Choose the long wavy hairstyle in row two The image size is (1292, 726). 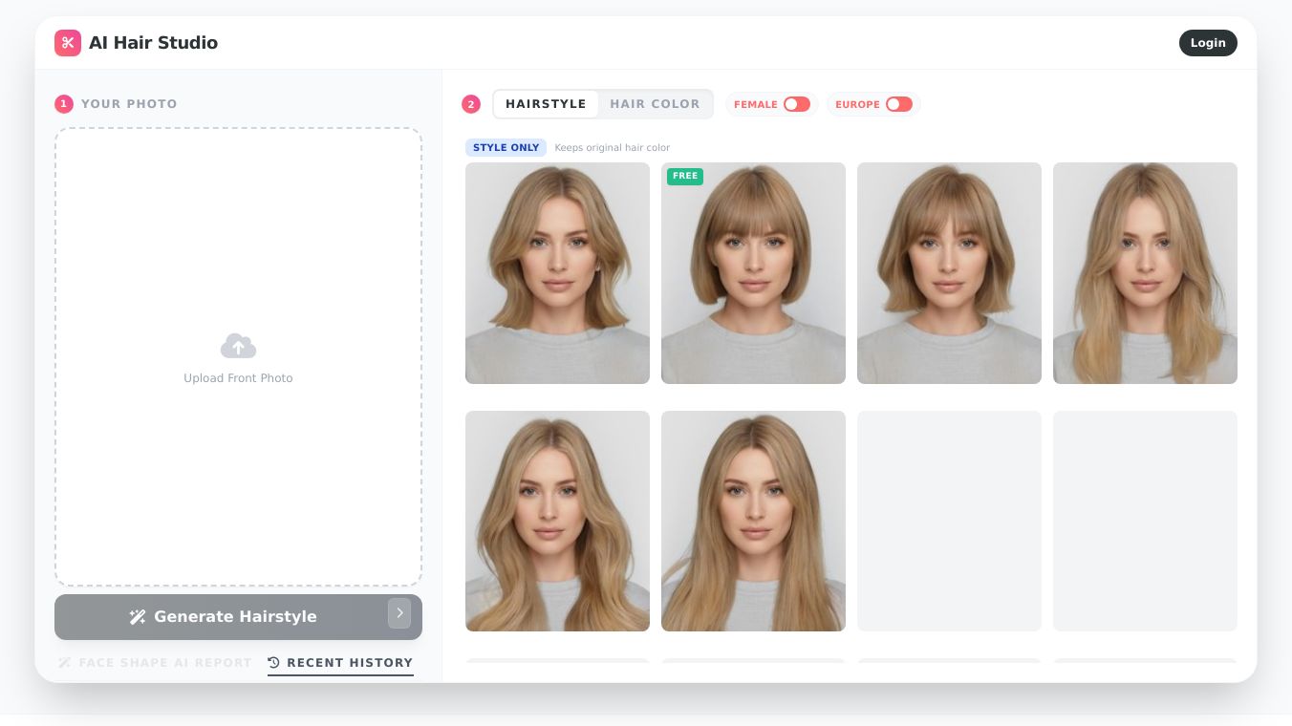click(x=557, y=521)
